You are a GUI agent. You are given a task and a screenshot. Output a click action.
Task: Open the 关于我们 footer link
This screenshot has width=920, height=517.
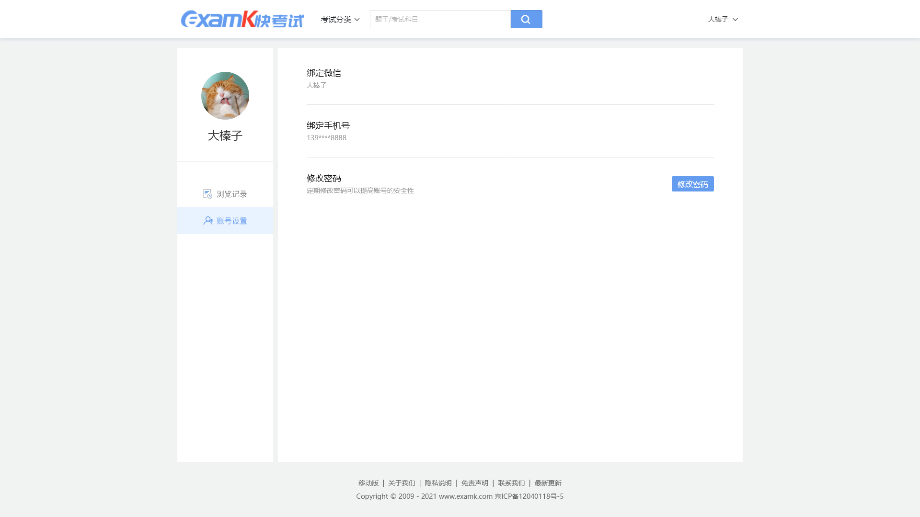click(402, 483)
